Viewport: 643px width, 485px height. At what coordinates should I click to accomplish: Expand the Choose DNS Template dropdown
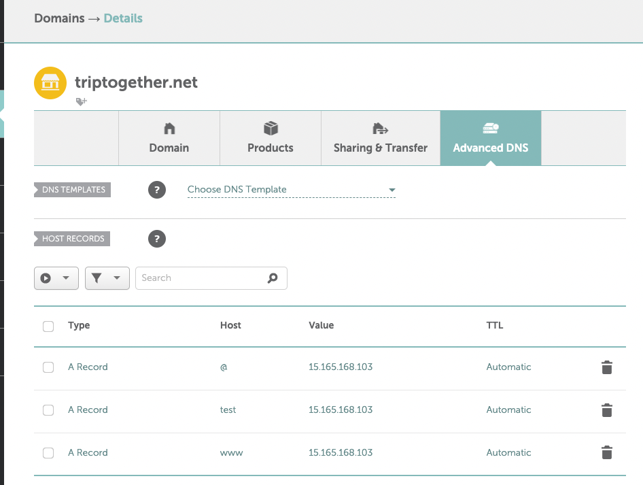point(291,190)
